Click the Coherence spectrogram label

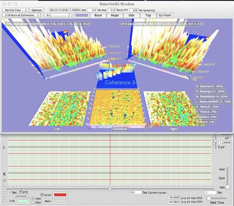coord(120,129)
